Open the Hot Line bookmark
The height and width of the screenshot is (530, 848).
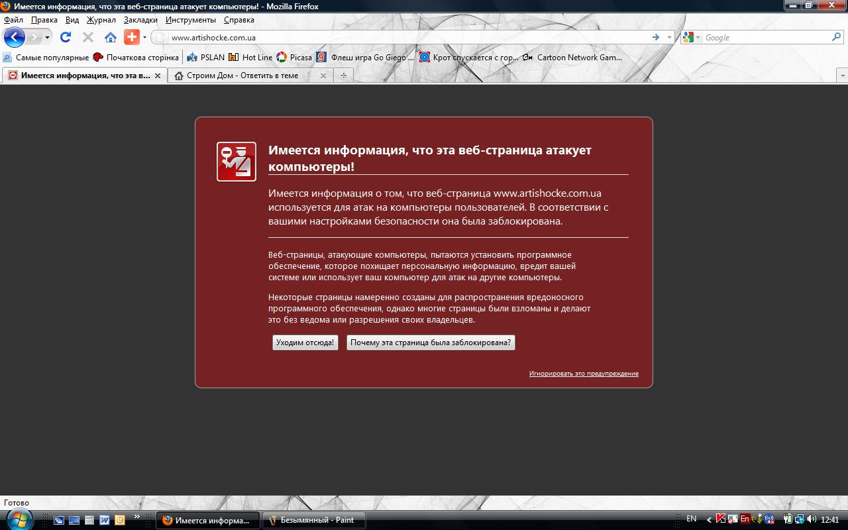coord(250,58)
